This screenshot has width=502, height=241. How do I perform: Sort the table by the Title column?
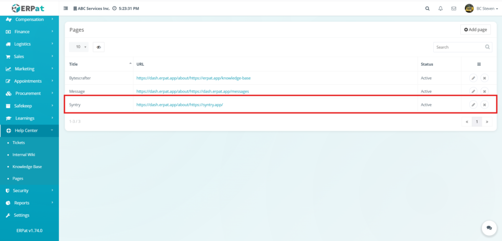(x=99, y=64)
